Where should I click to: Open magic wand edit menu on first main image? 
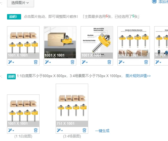click(11, 62)
